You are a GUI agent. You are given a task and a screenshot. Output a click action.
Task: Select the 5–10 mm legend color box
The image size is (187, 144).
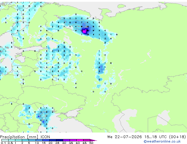click(x=32, y=140)
